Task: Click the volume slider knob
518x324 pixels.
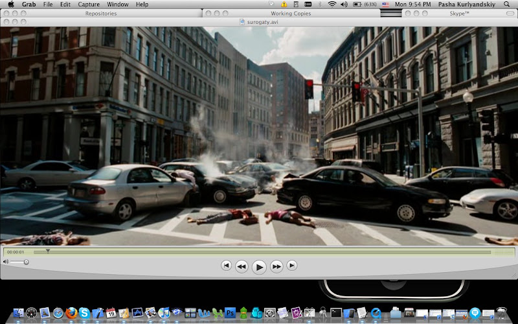Action: (27, 262)
